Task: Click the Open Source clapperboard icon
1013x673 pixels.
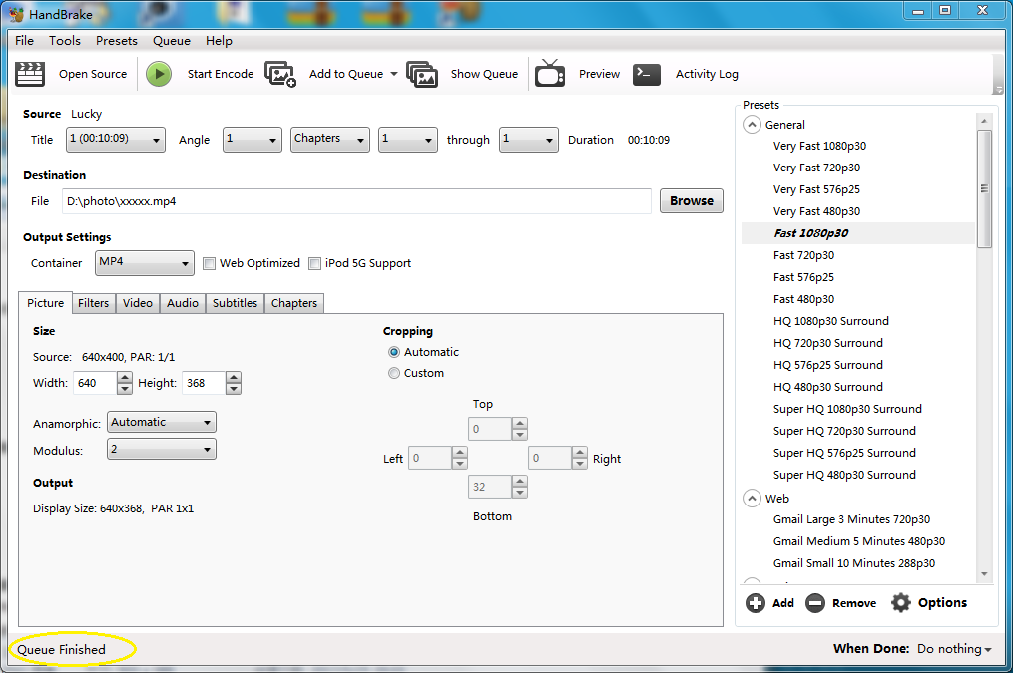Action: 30,74
